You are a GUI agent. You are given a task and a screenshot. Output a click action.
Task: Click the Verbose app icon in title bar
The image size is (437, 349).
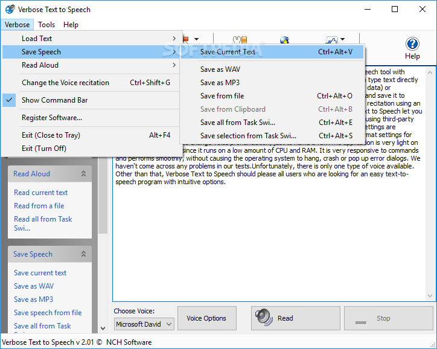point(10,9)
